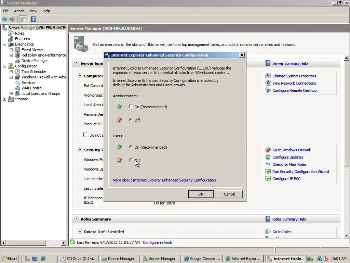Collapse the Roles Summary section chevron
350x263 pixels.
(77, 219)
